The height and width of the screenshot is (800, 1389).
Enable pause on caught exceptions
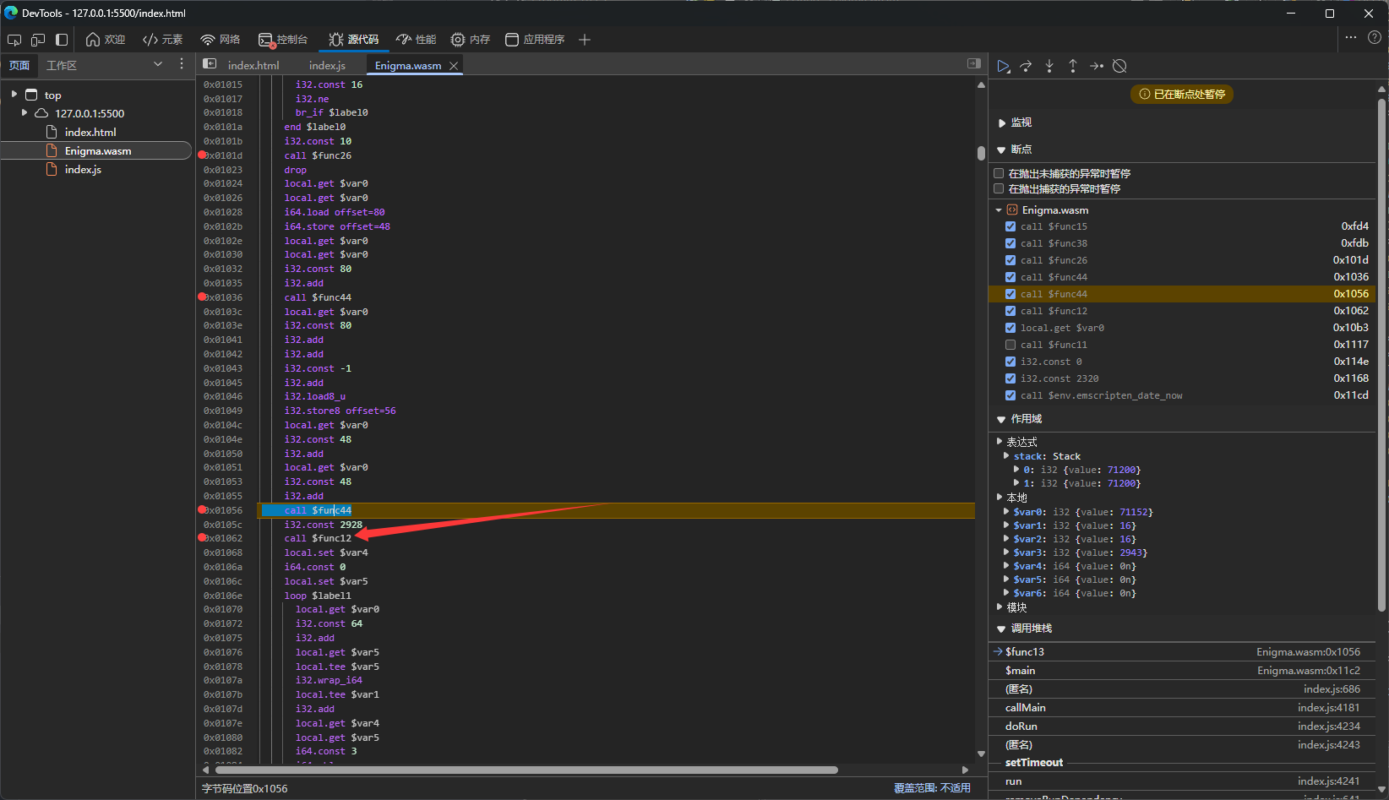click(x=999, y=188)
